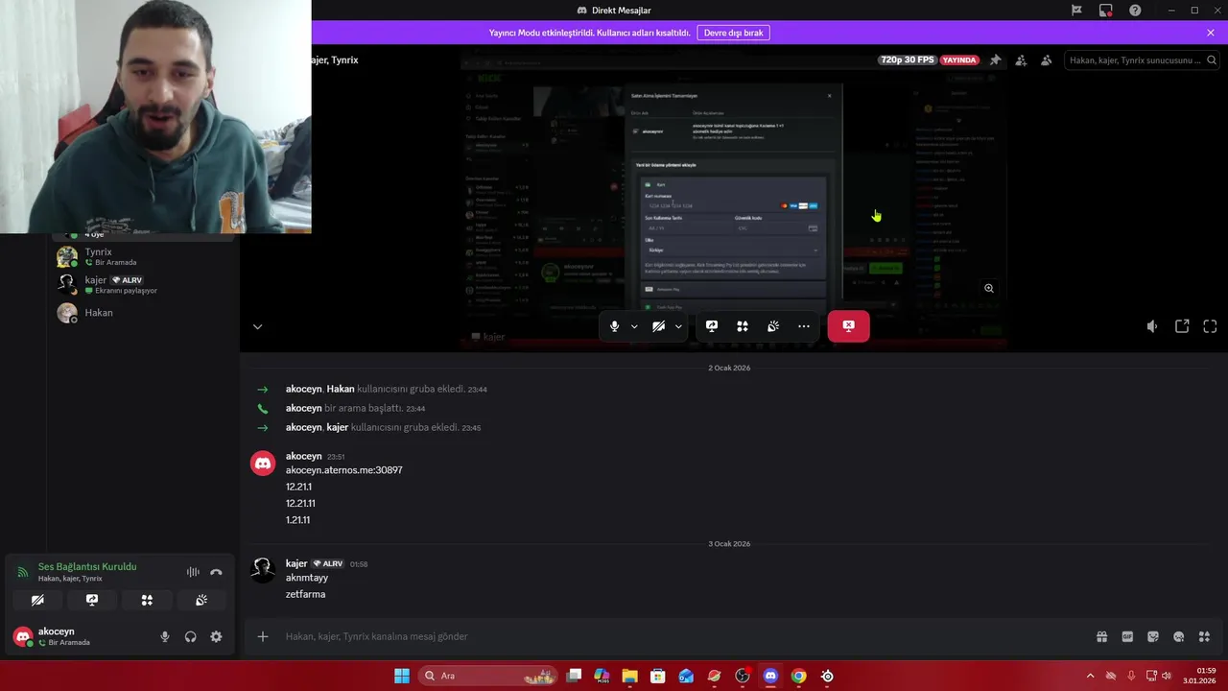Click kajer username on aknmtayy message

[296, 563]
